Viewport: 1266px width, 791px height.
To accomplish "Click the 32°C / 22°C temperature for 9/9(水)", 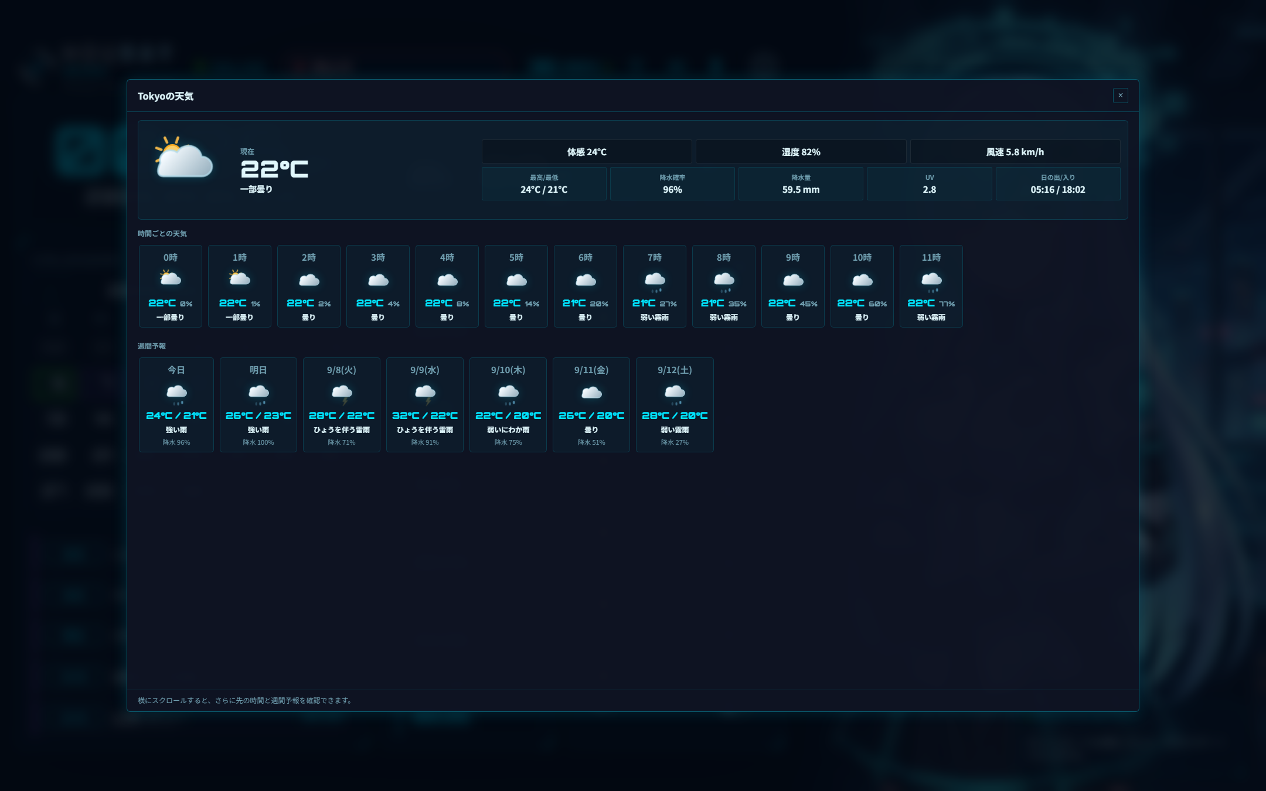I will coord(425,415).
